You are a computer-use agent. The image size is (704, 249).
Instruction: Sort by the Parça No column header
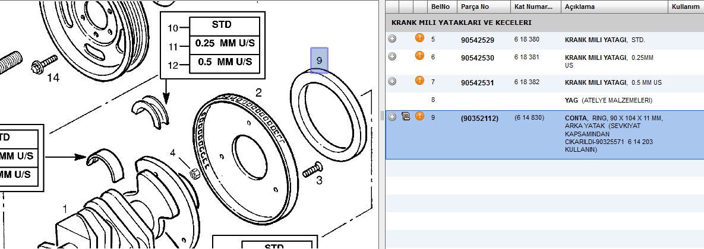[484, 7]
